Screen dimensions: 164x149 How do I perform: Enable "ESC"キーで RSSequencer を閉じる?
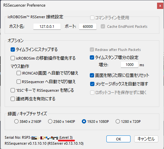point(13,90)
